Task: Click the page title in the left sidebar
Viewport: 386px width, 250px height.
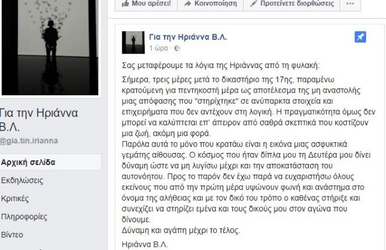Action: tap(39, 120)
